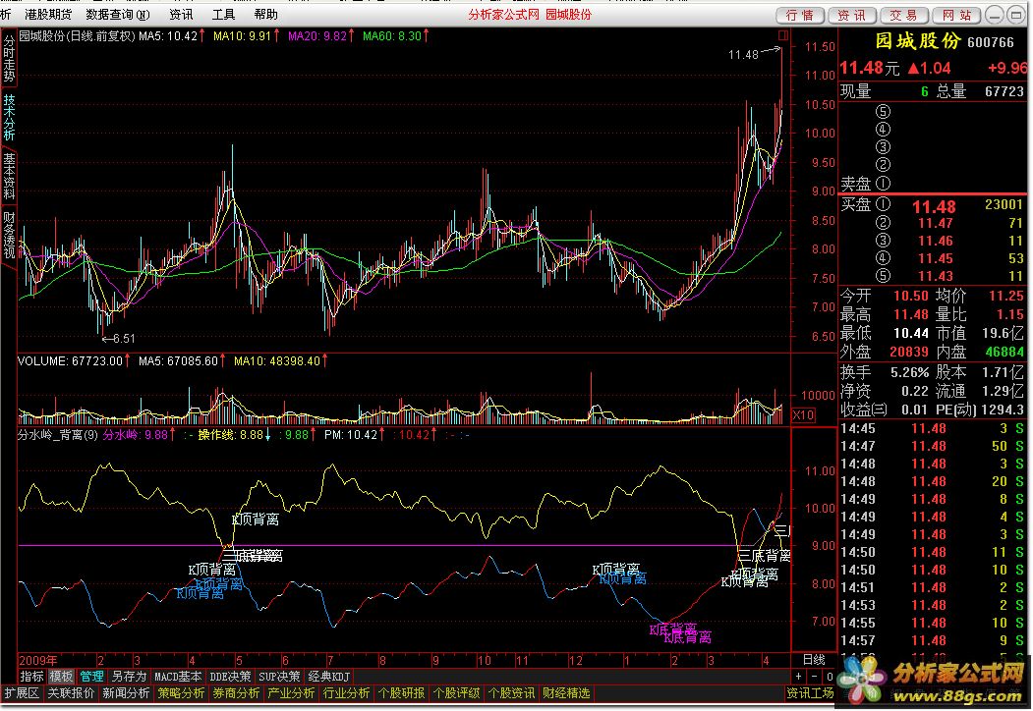Select the 买盘 ① row at 11.48

[x=932, y=206]
